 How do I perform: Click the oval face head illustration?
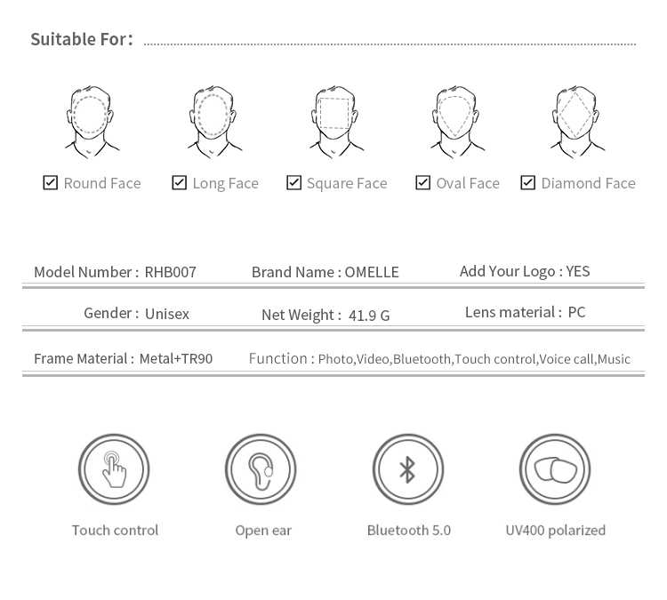(x=456, y=120)
